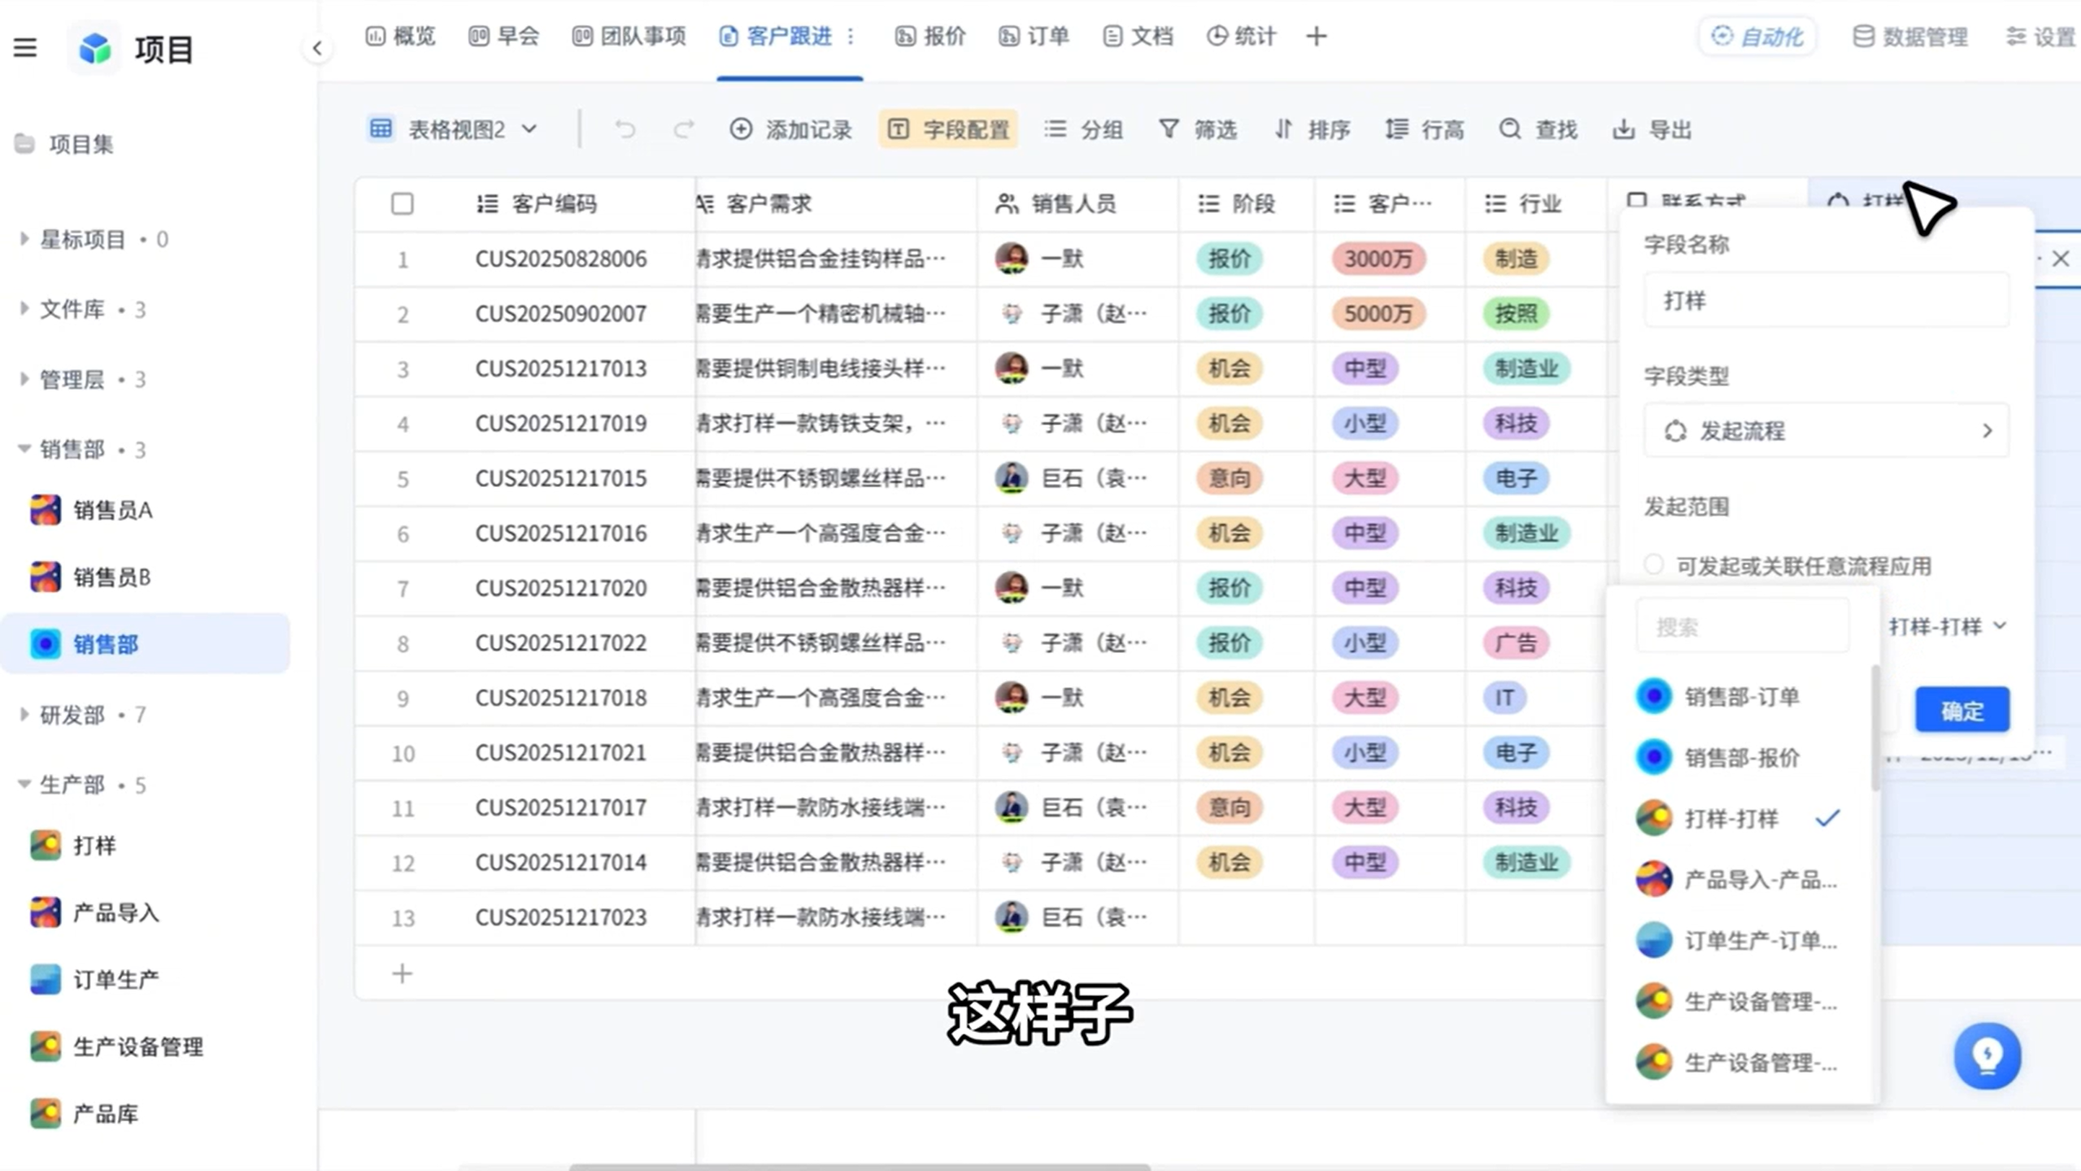This screenshot has width=2081, height=1171.
Task: Collapse the 销售部 group
Action: 24,449
